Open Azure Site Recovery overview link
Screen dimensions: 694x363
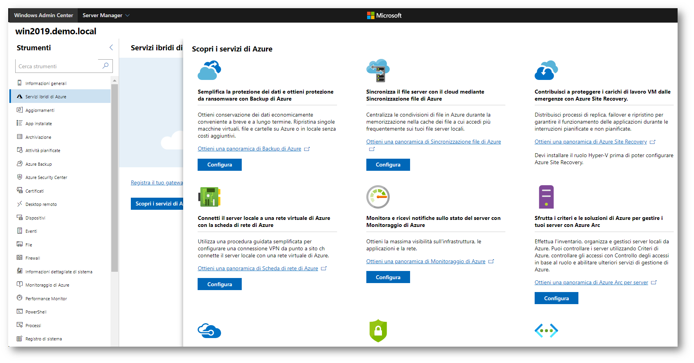click(x=591, y=142)
